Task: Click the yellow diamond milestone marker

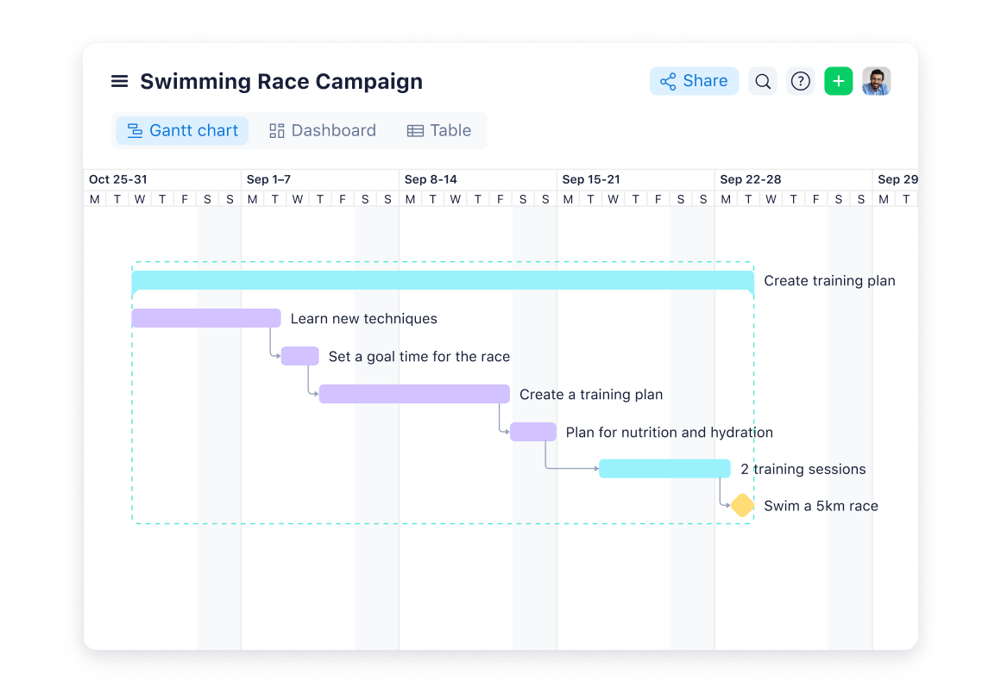Action: click(742, 506)
